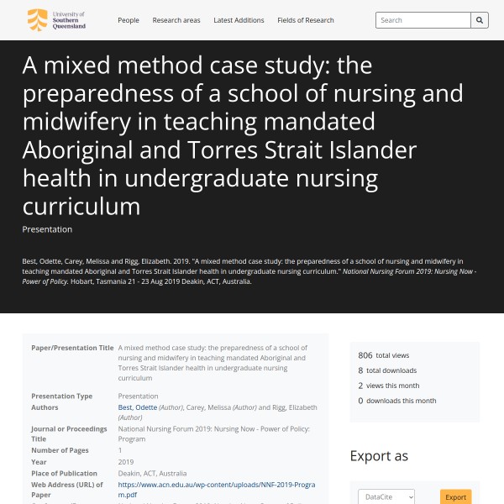Screen dimensions: 504x504
Task: Select the 2 views this month statistic
Action: point(388,386)
